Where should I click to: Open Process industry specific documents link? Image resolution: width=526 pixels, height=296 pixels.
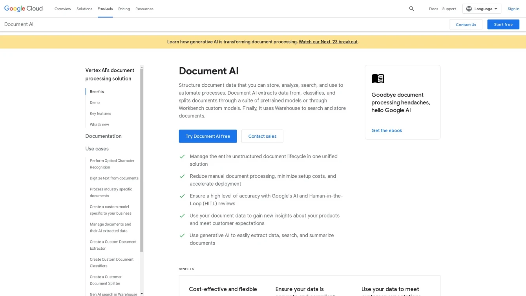point(111,192)
